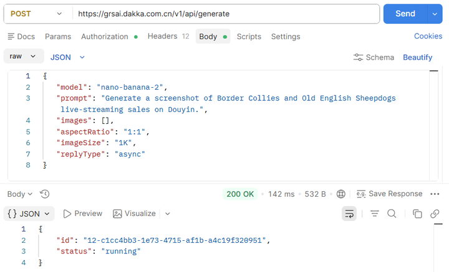
Task: Switch to the Authorization tab
Action: 109,37
